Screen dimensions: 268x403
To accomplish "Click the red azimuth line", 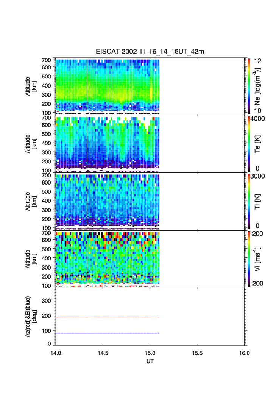I will pyautogui.click(x=107, y=318).
